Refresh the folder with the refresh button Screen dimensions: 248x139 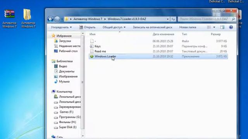click(x=173, y=19)
